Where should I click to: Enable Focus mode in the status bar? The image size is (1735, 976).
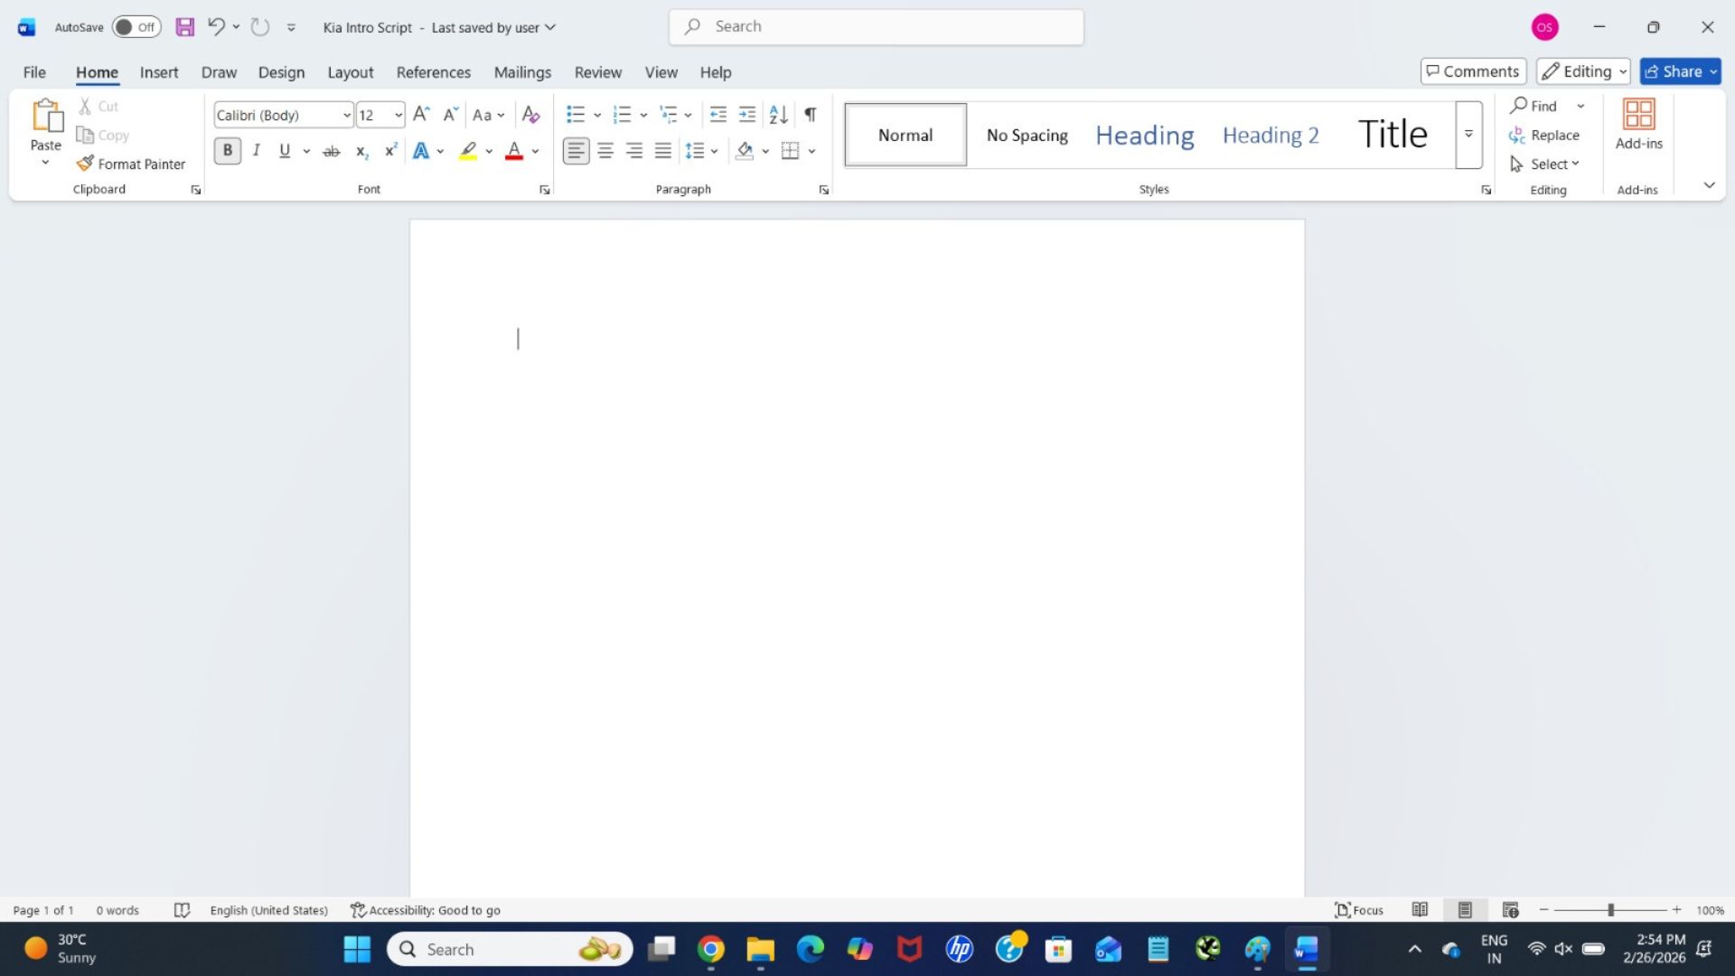pyautogui.click(x=1358, y=910)
